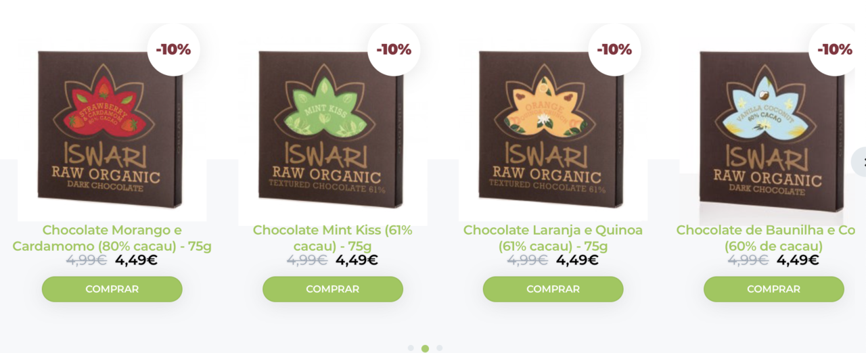
Task: Buy the Chocolate de Baunilha e Coco
Action: point(774,289)
